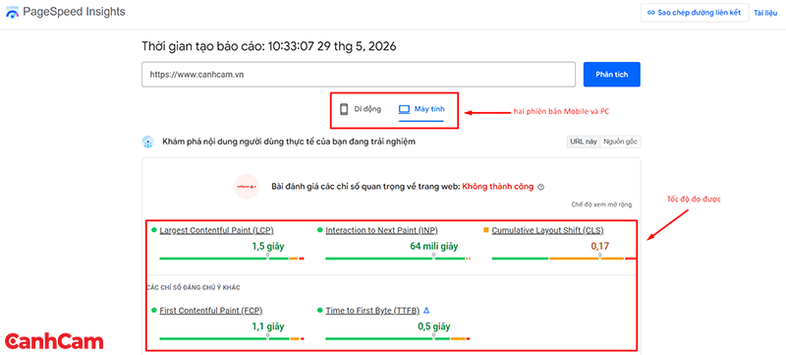Select the URL này toggle
The height and width of the screenshot is (355, 786).
point(584,142)
